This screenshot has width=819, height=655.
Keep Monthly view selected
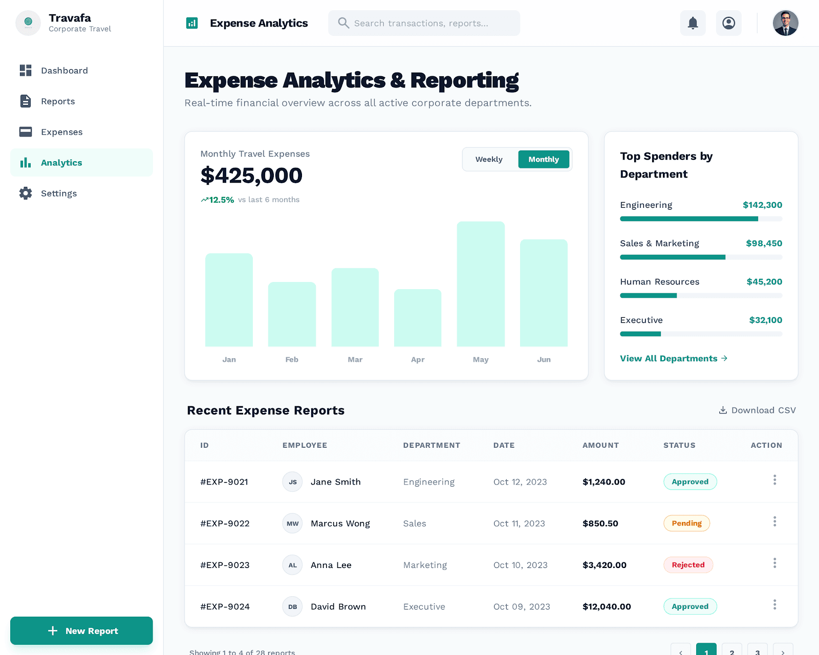point(544,159)
